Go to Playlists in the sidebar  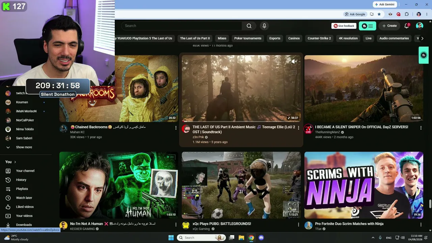tap(22, 189)
